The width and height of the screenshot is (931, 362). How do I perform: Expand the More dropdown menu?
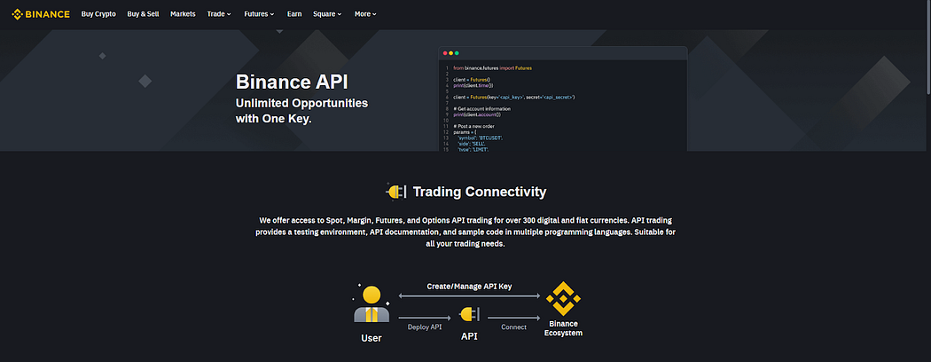365,13
